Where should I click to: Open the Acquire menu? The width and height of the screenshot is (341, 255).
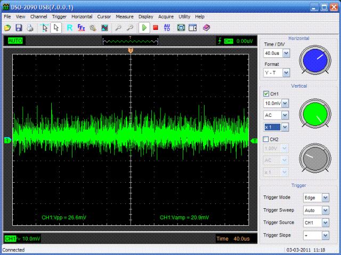click(166, 16)
